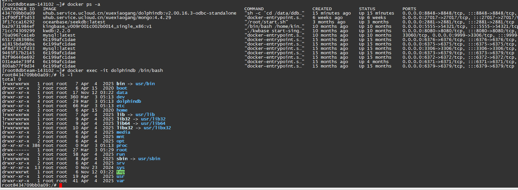Viewport: 518px width, 190px height.
Task: Click the CONTAINER ID column header
Action: tap(18, 8)
